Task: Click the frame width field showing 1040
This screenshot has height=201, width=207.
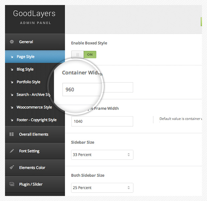Action: (x=102, y=121)
